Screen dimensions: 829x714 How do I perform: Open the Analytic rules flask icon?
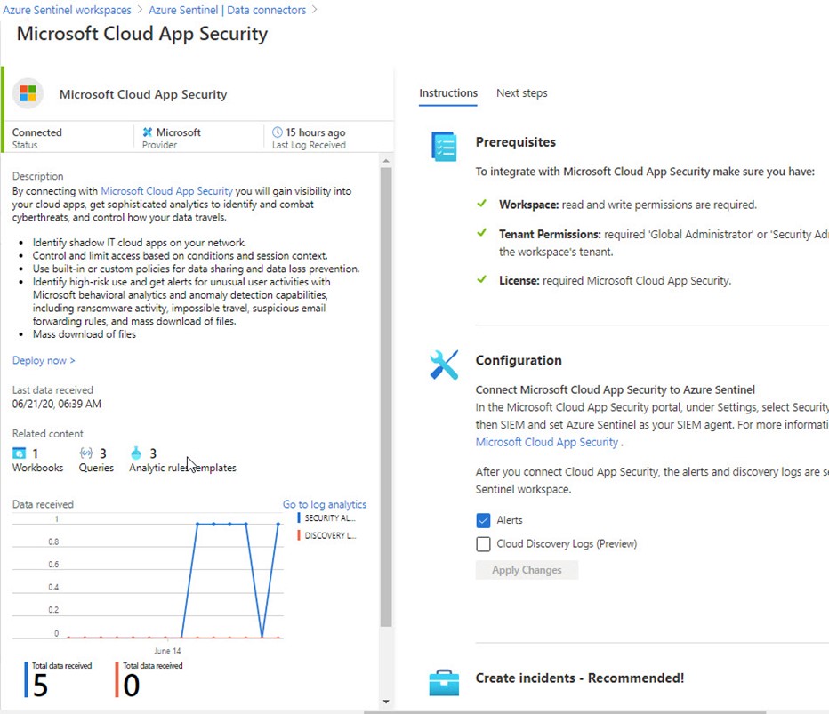136,453
